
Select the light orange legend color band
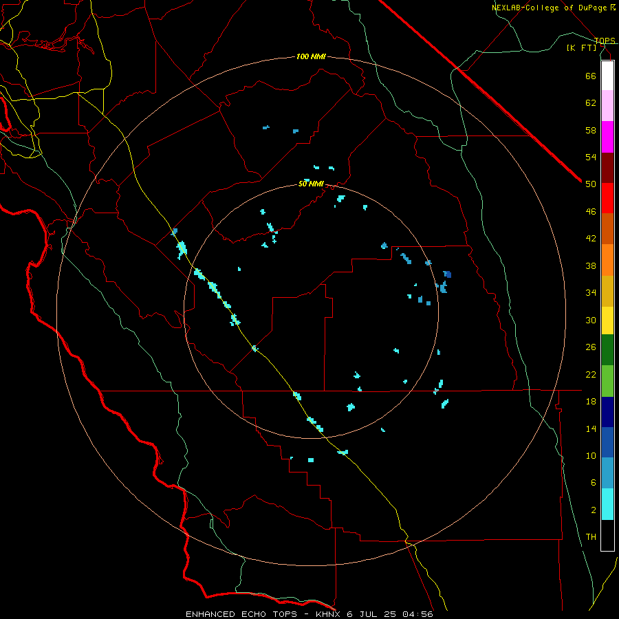click(607, 260)
